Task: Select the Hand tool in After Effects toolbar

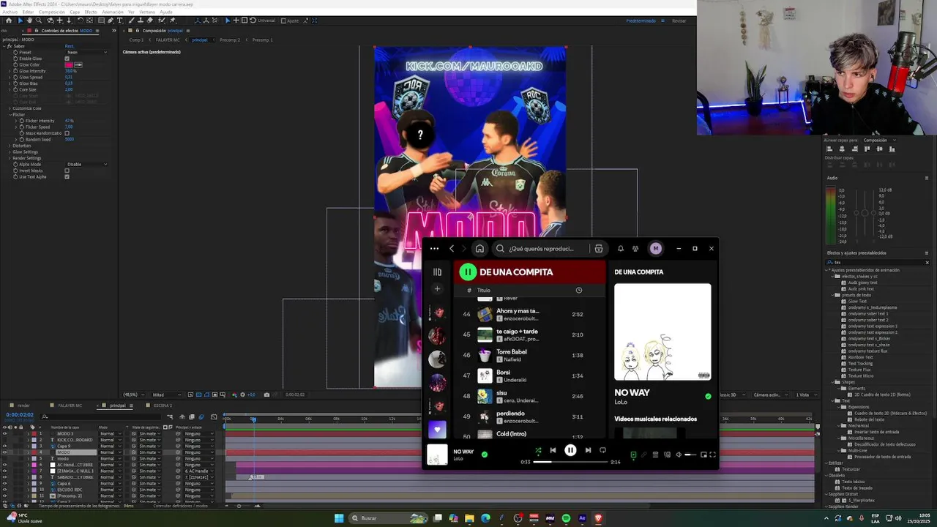Action: tap(29, 20)
